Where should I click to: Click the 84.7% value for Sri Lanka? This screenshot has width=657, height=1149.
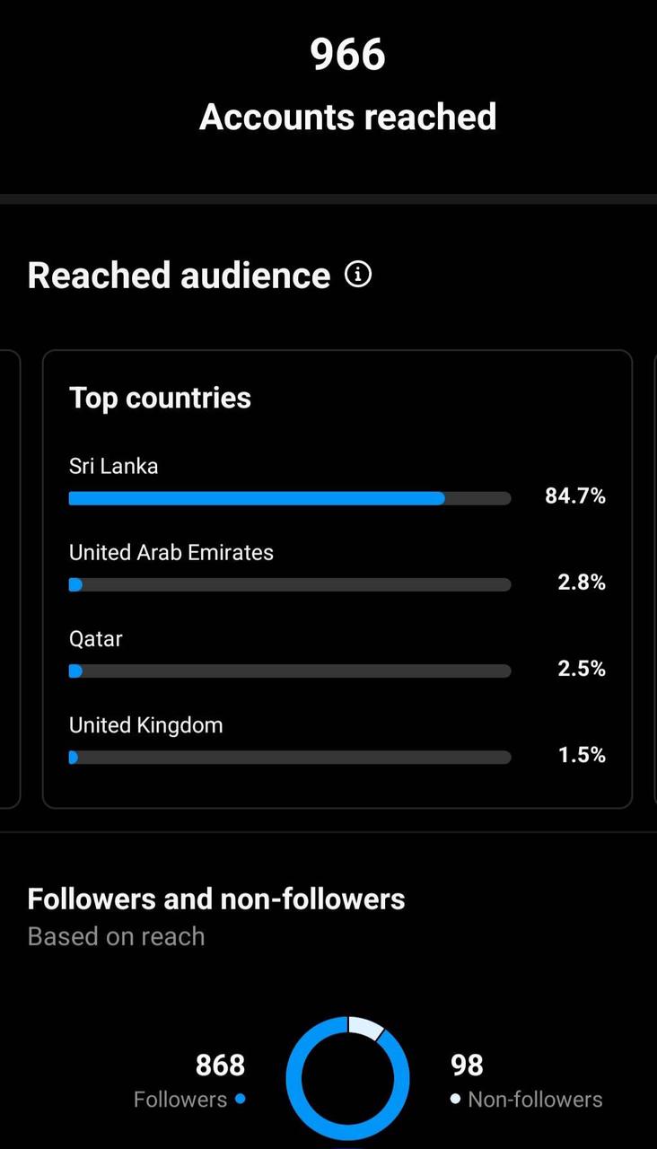click(x=574, y=496)
